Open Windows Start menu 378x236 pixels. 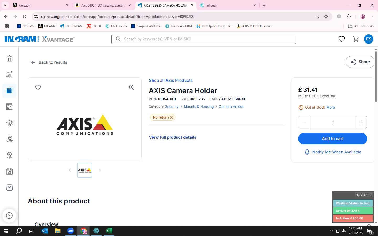(x=6, y=231)
